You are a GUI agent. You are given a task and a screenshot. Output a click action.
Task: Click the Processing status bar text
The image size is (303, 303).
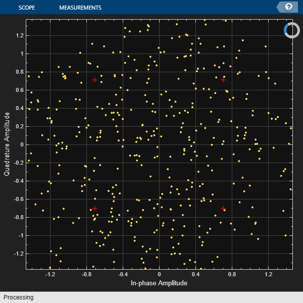tap(19, 297)
